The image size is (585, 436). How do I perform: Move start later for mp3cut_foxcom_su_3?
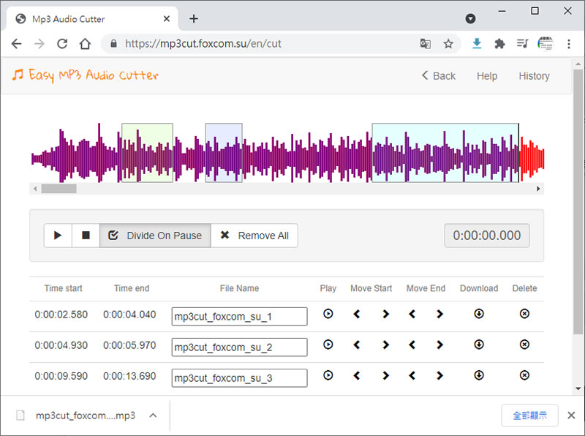[x=385, y=375]
